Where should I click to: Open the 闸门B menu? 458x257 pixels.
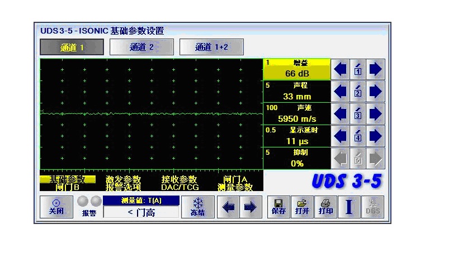[68, 187]
